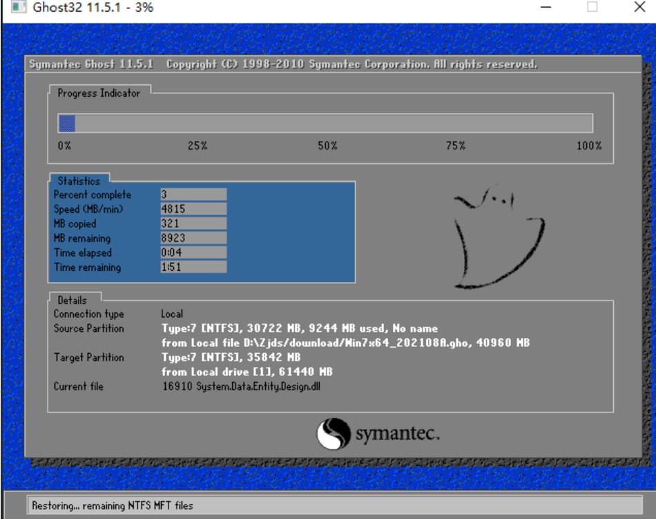Click the MB copied value box

(193, 224)
